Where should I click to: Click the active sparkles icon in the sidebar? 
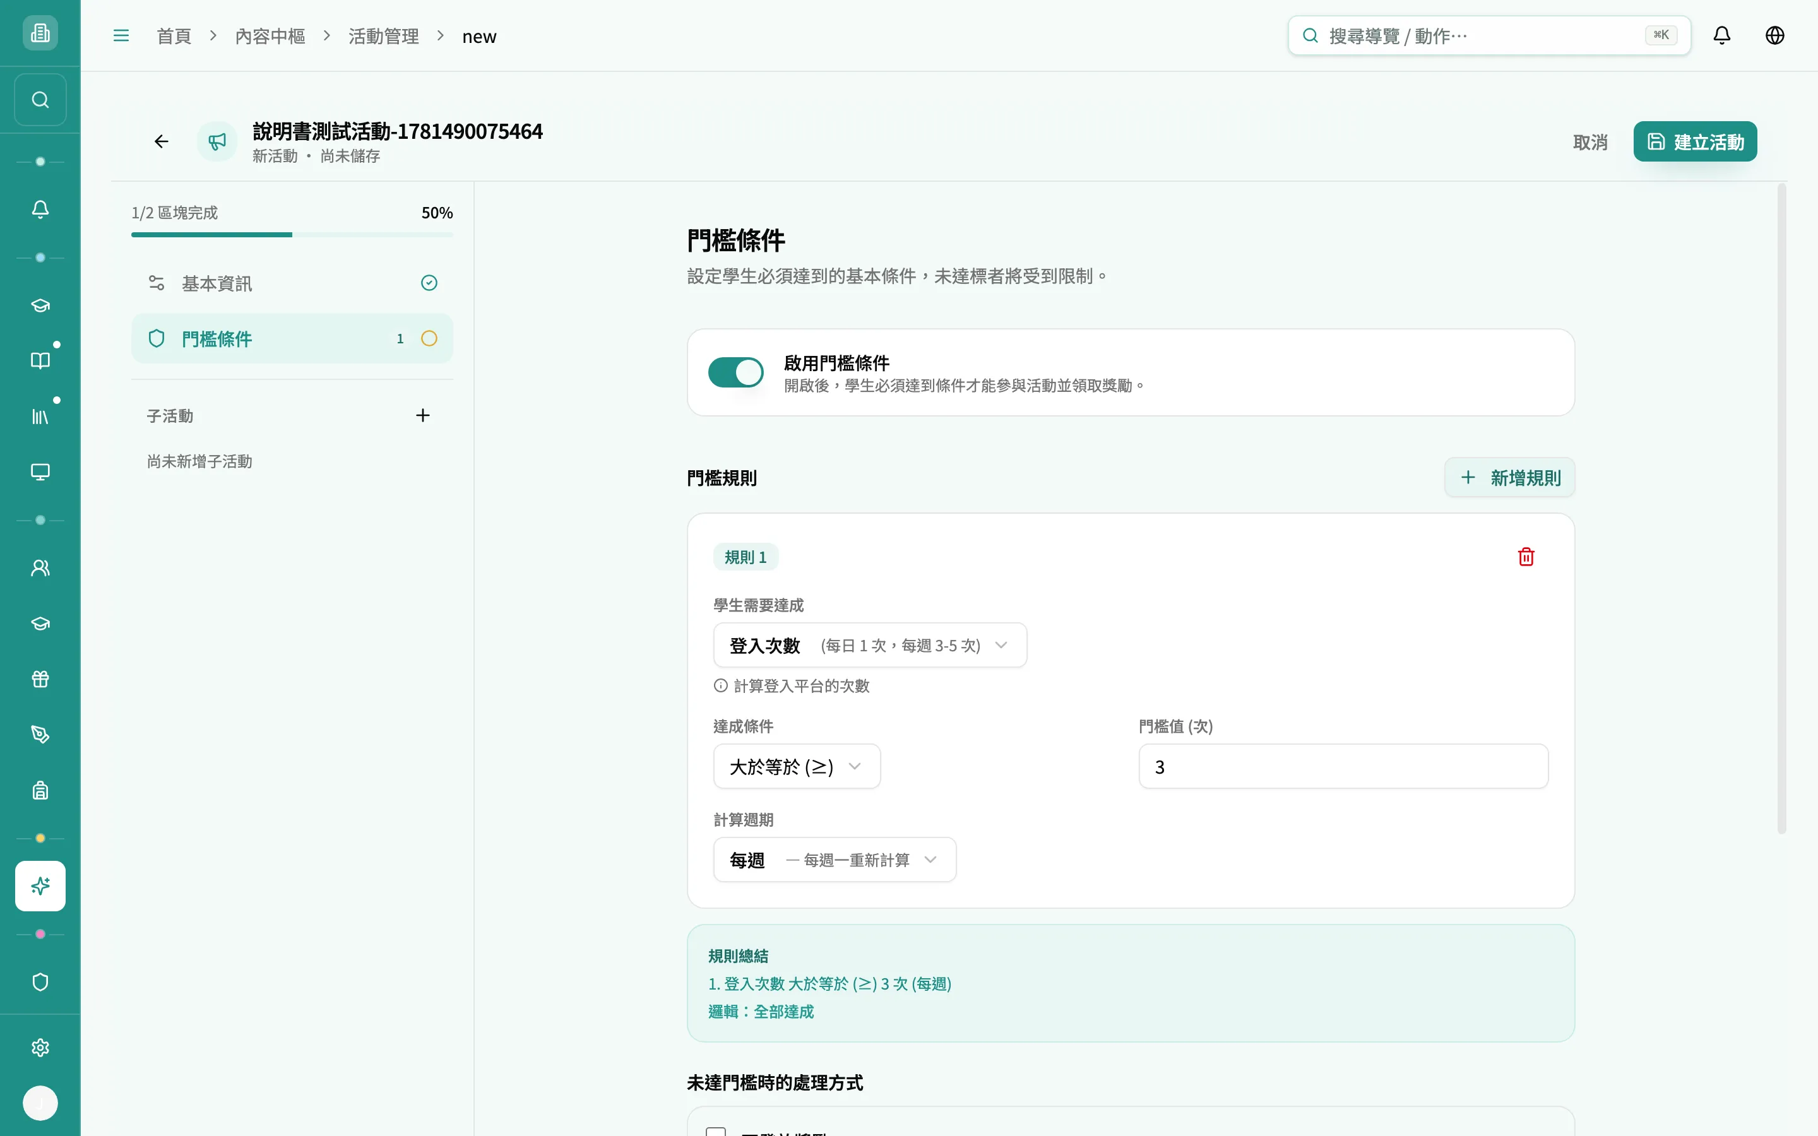click(x=40, y=886)
